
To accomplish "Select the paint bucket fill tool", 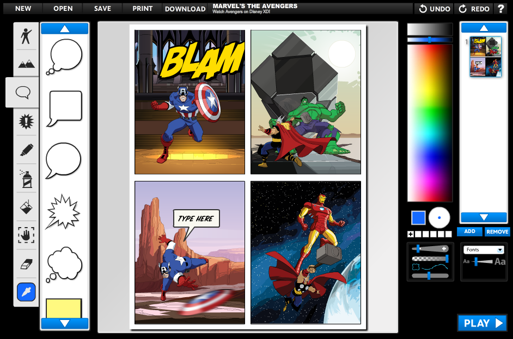I will click(x=26, y=206).
